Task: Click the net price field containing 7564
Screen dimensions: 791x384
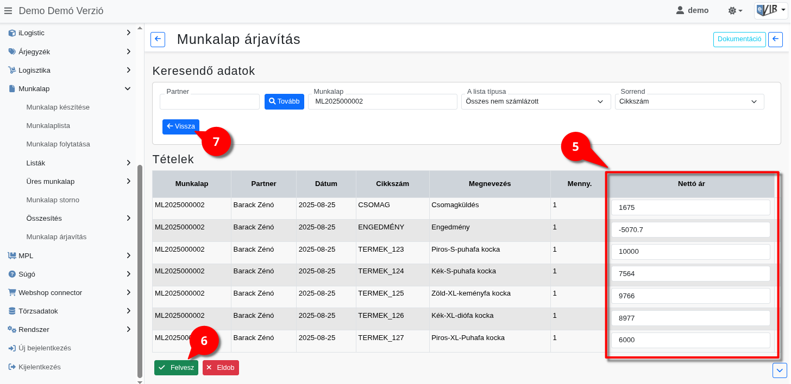Action: tap(690, 274)
